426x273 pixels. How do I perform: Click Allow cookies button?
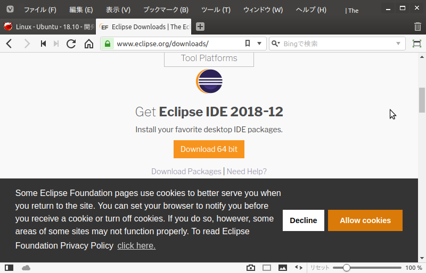click(x=365, y=220)
